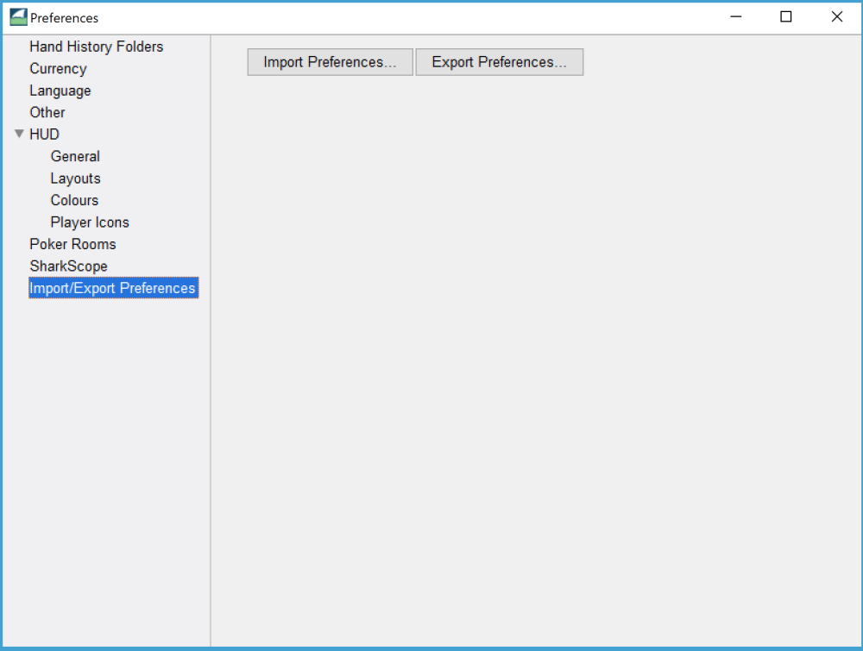Open Poker Rooms preferences
Screen dimensions: 863x651
[x=72, y=244]
